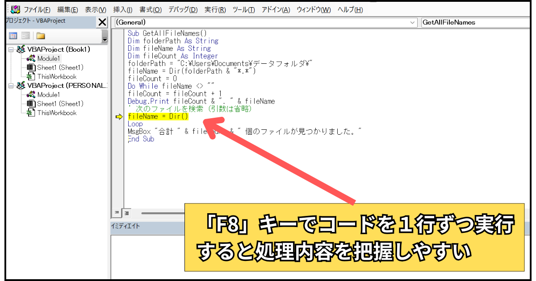Collapse the VBAProject (PERSONAL) tree node
Viewport: 536px width, 281px height.
[11, 86]
